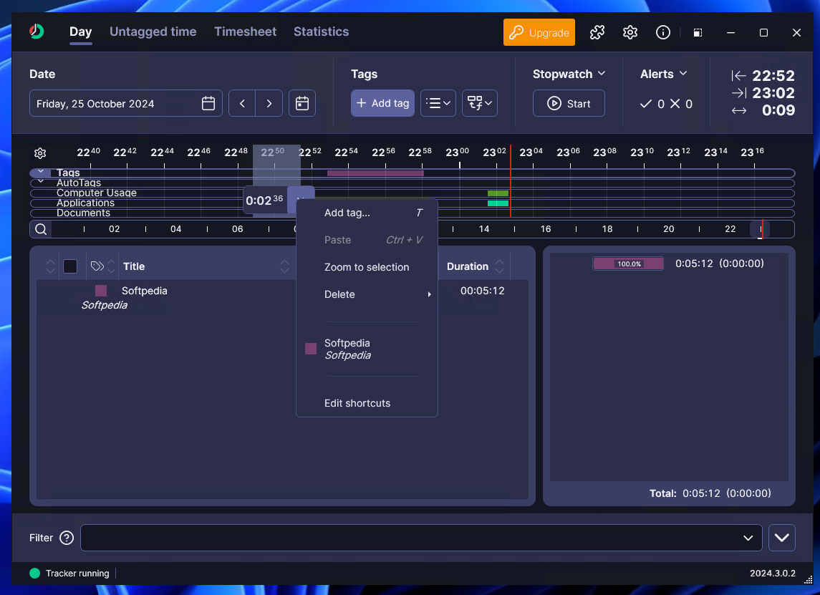
Task: Collapse the Tags timeline row
Action: click(41, 173)
